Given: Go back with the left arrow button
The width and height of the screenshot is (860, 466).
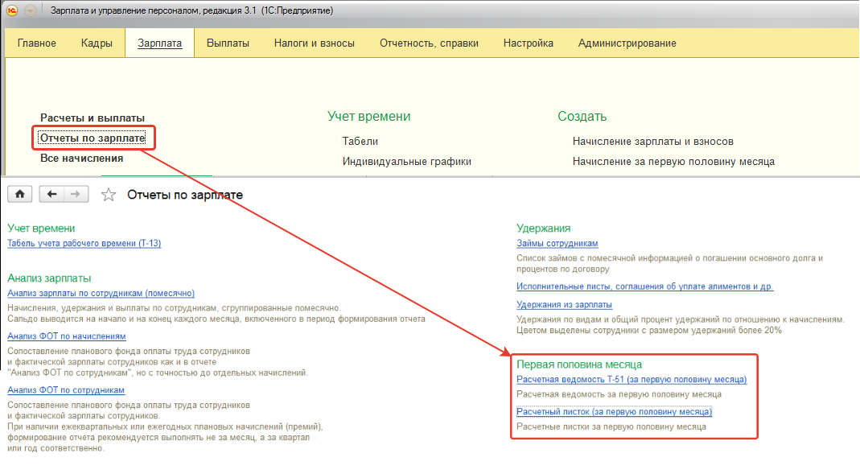Looking at the screenshot, I should pos(51,194).
